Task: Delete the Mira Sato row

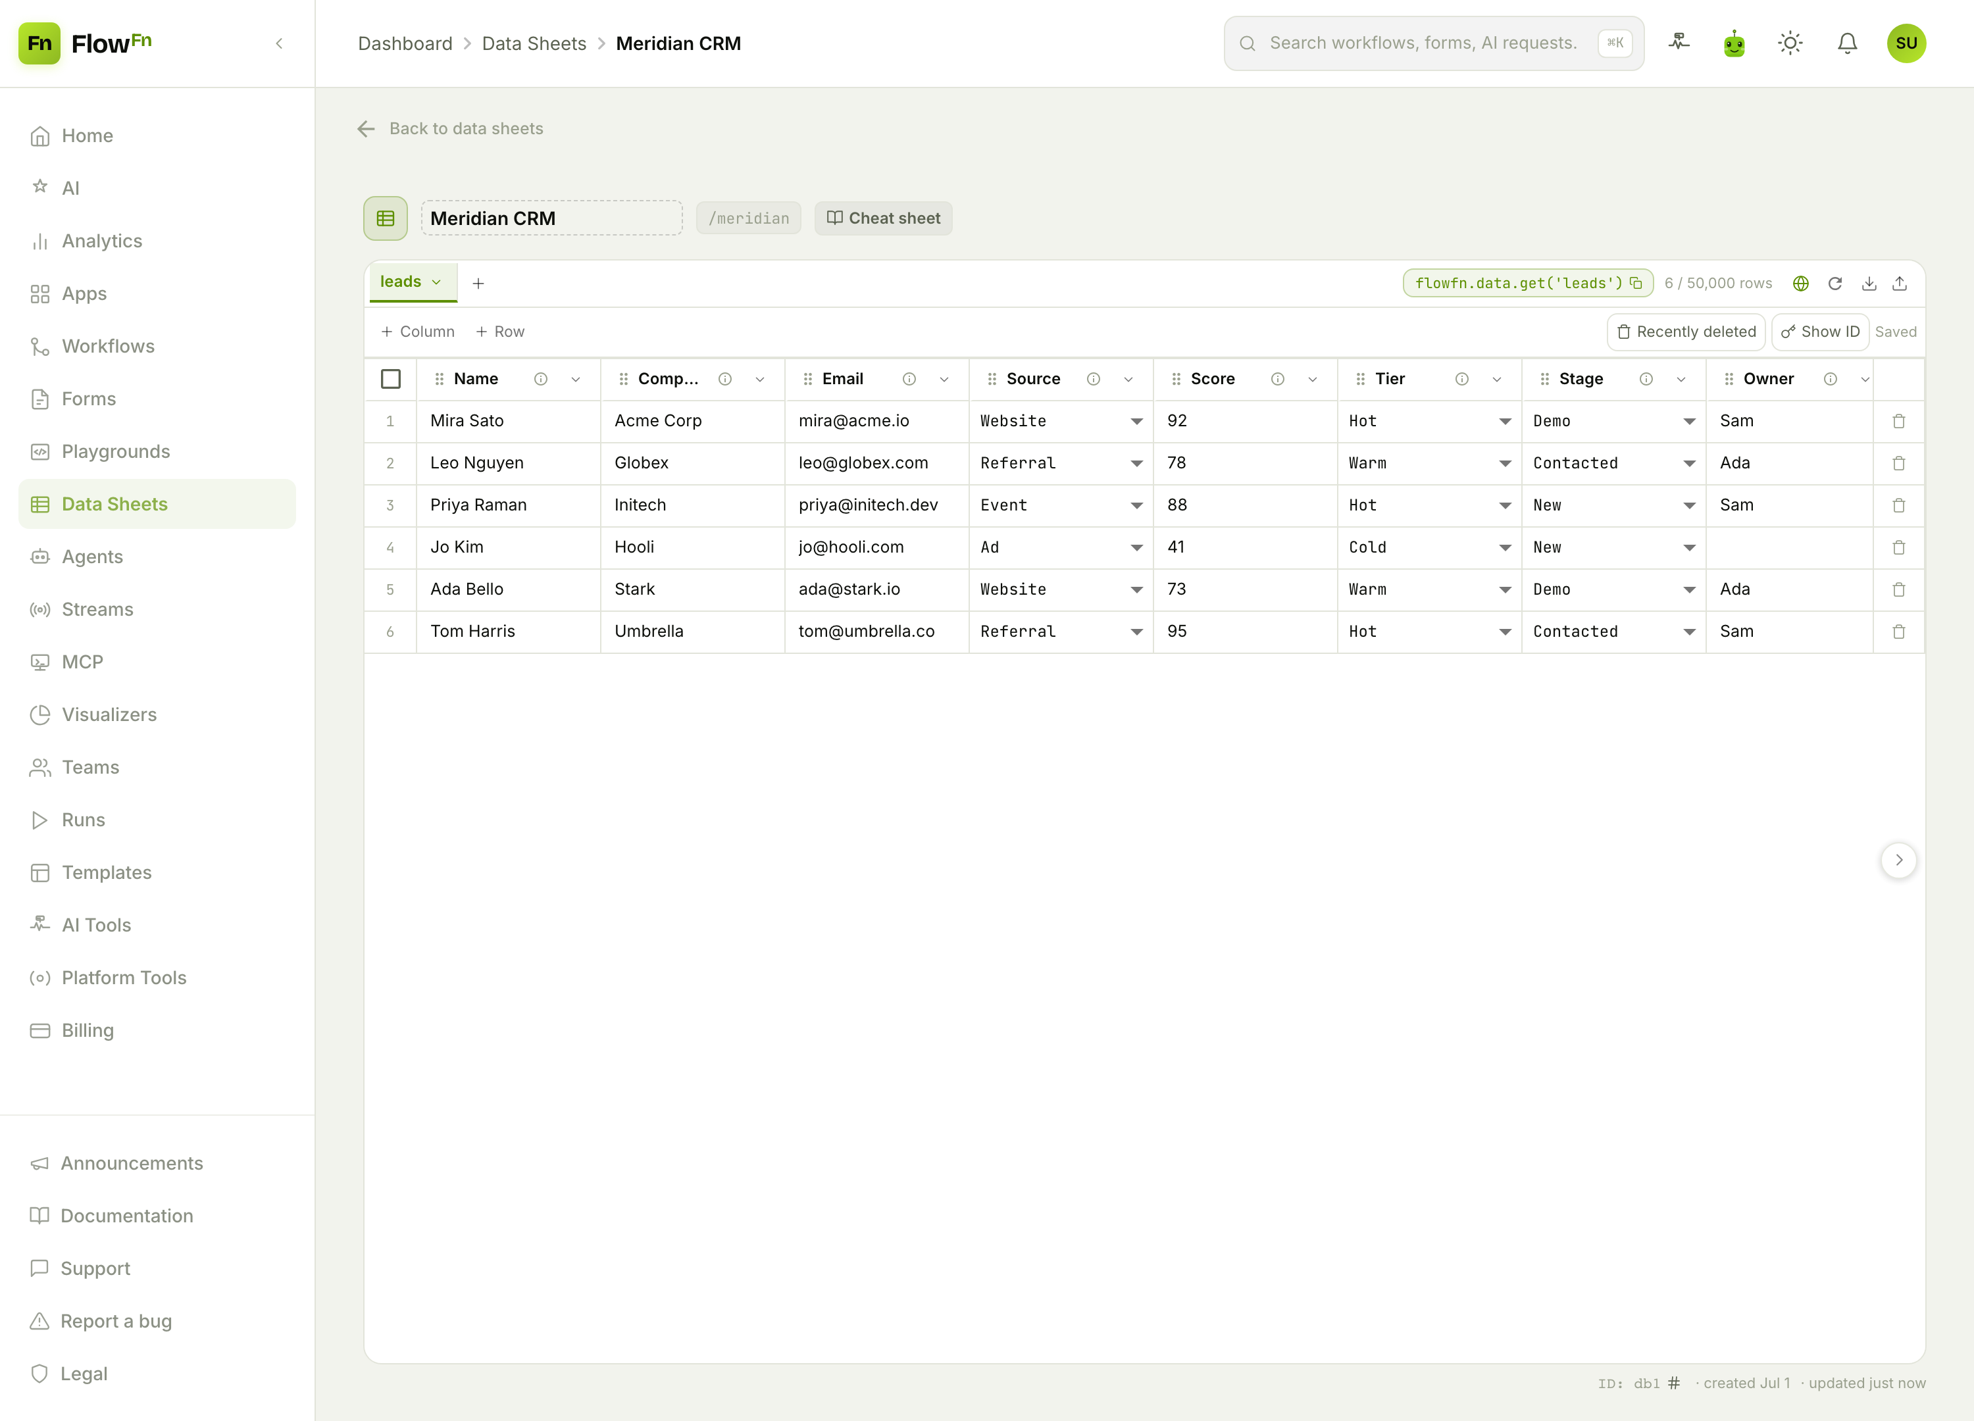Action: point(1898,421)
